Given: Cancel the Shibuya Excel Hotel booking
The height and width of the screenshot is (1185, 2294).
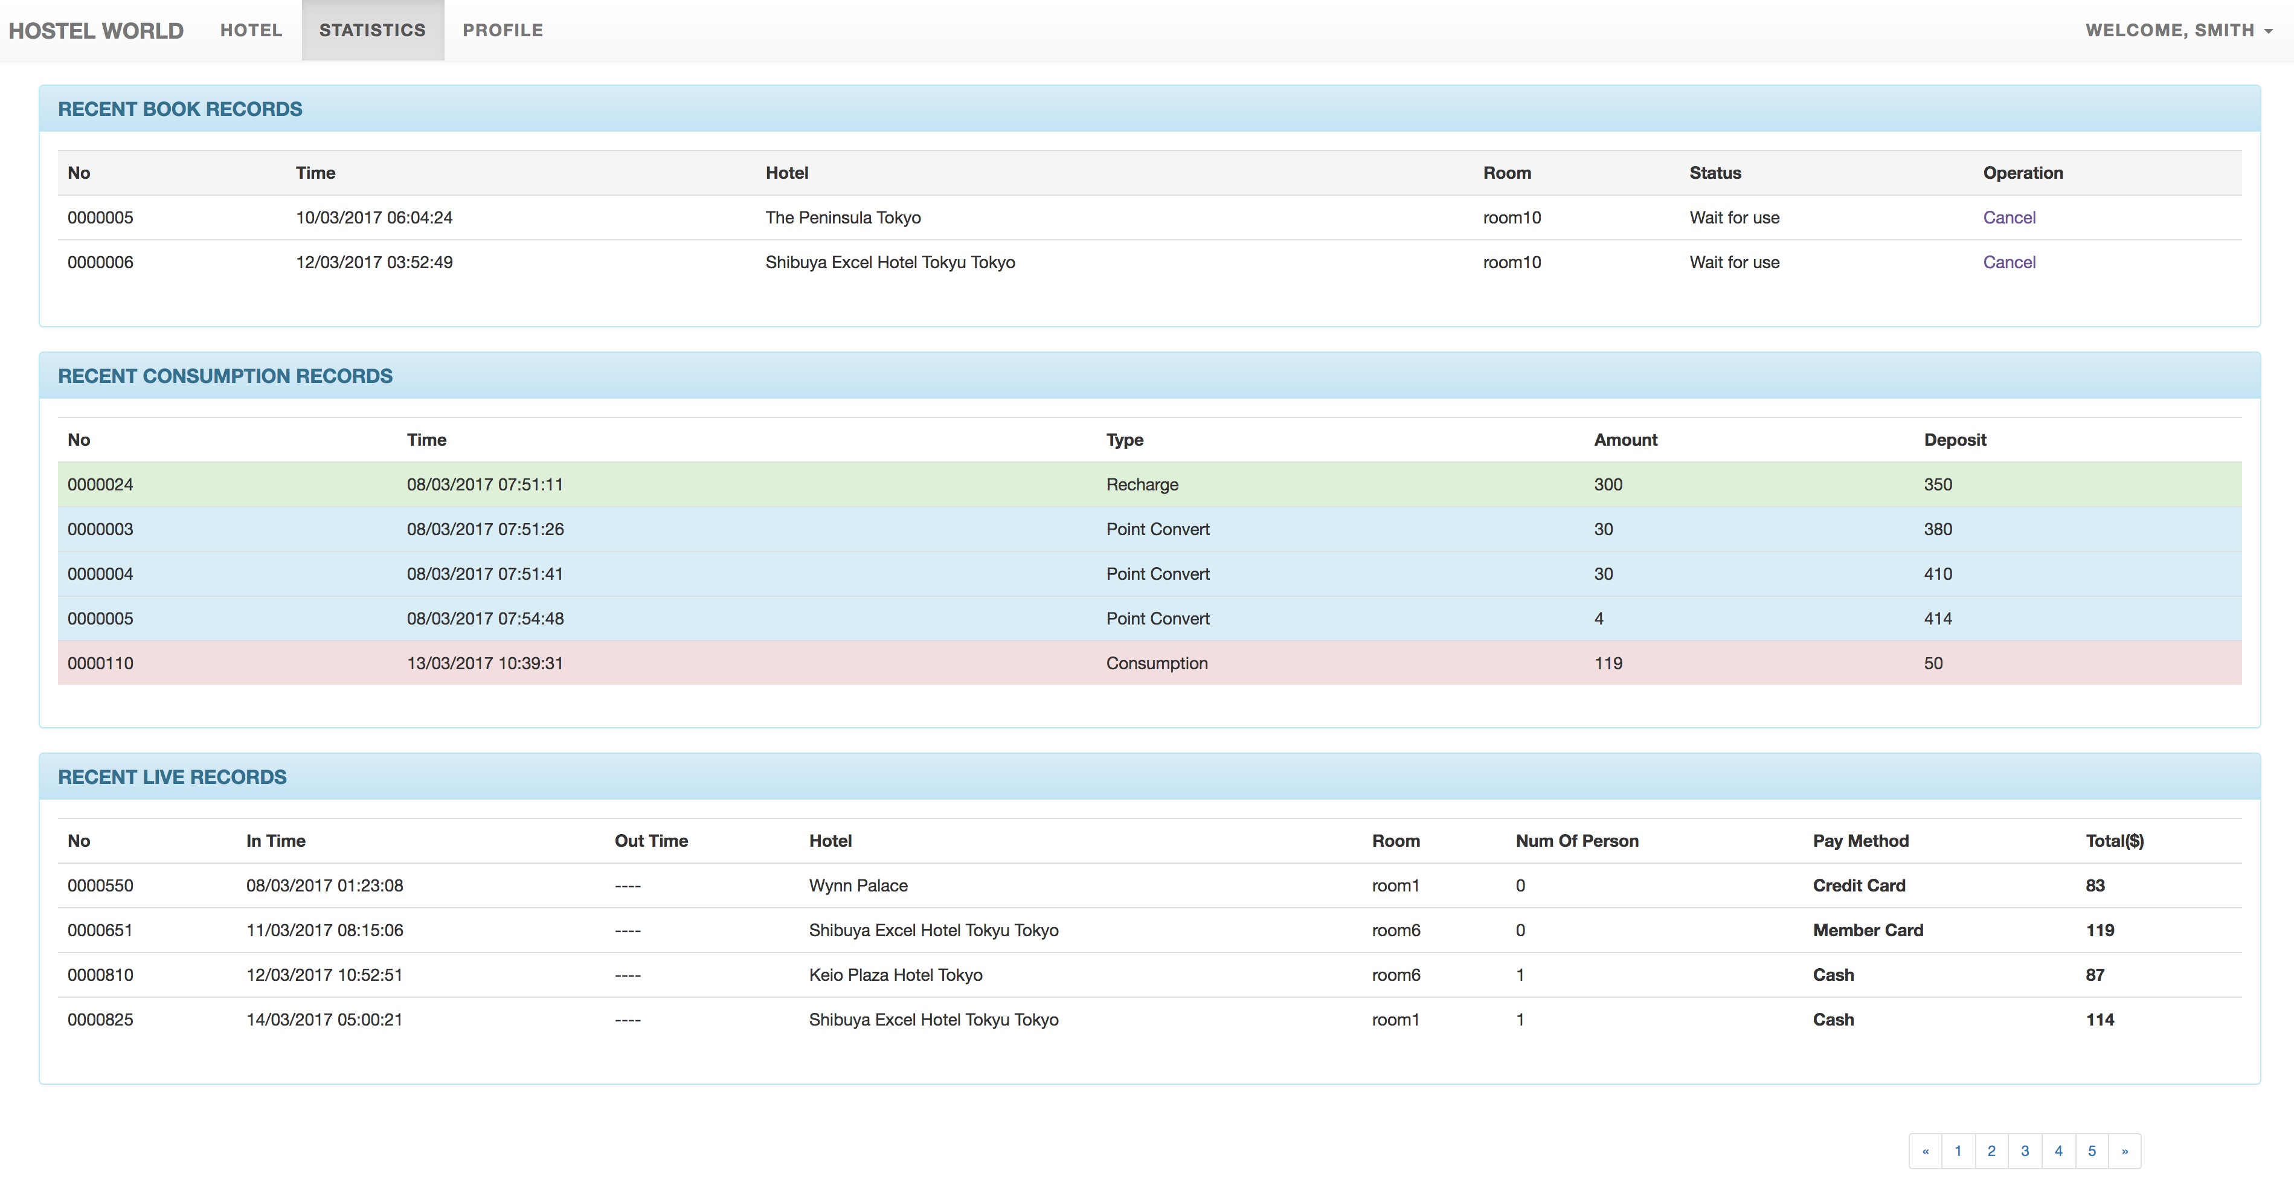Looking at the screenshot, I should pyautogui.click(x=2008, y=262).
